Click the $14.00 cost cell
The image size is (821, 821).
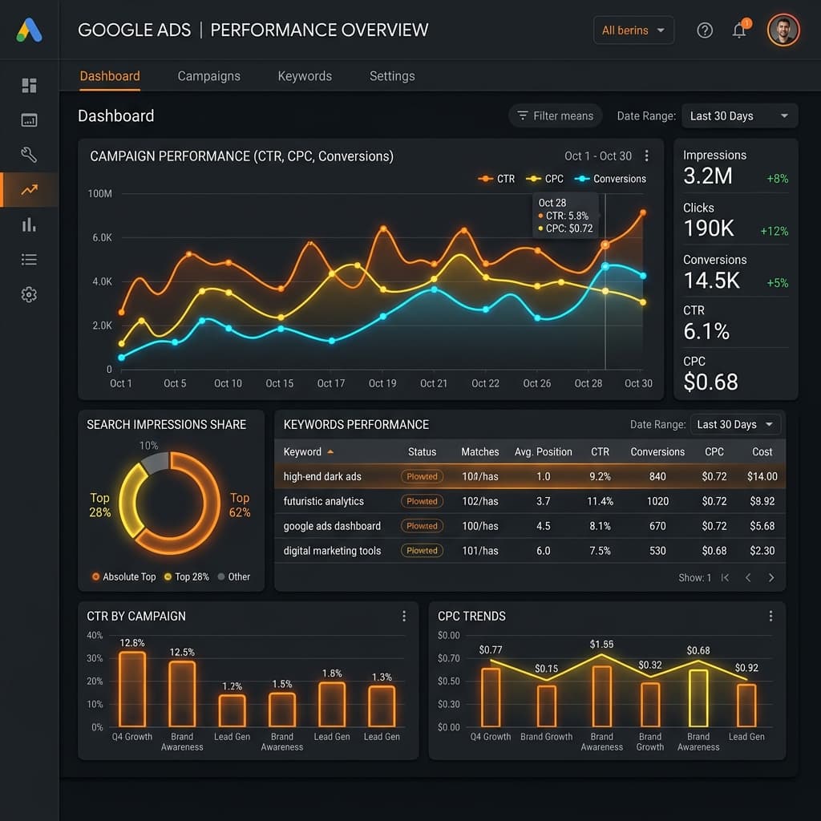[762, 476]
